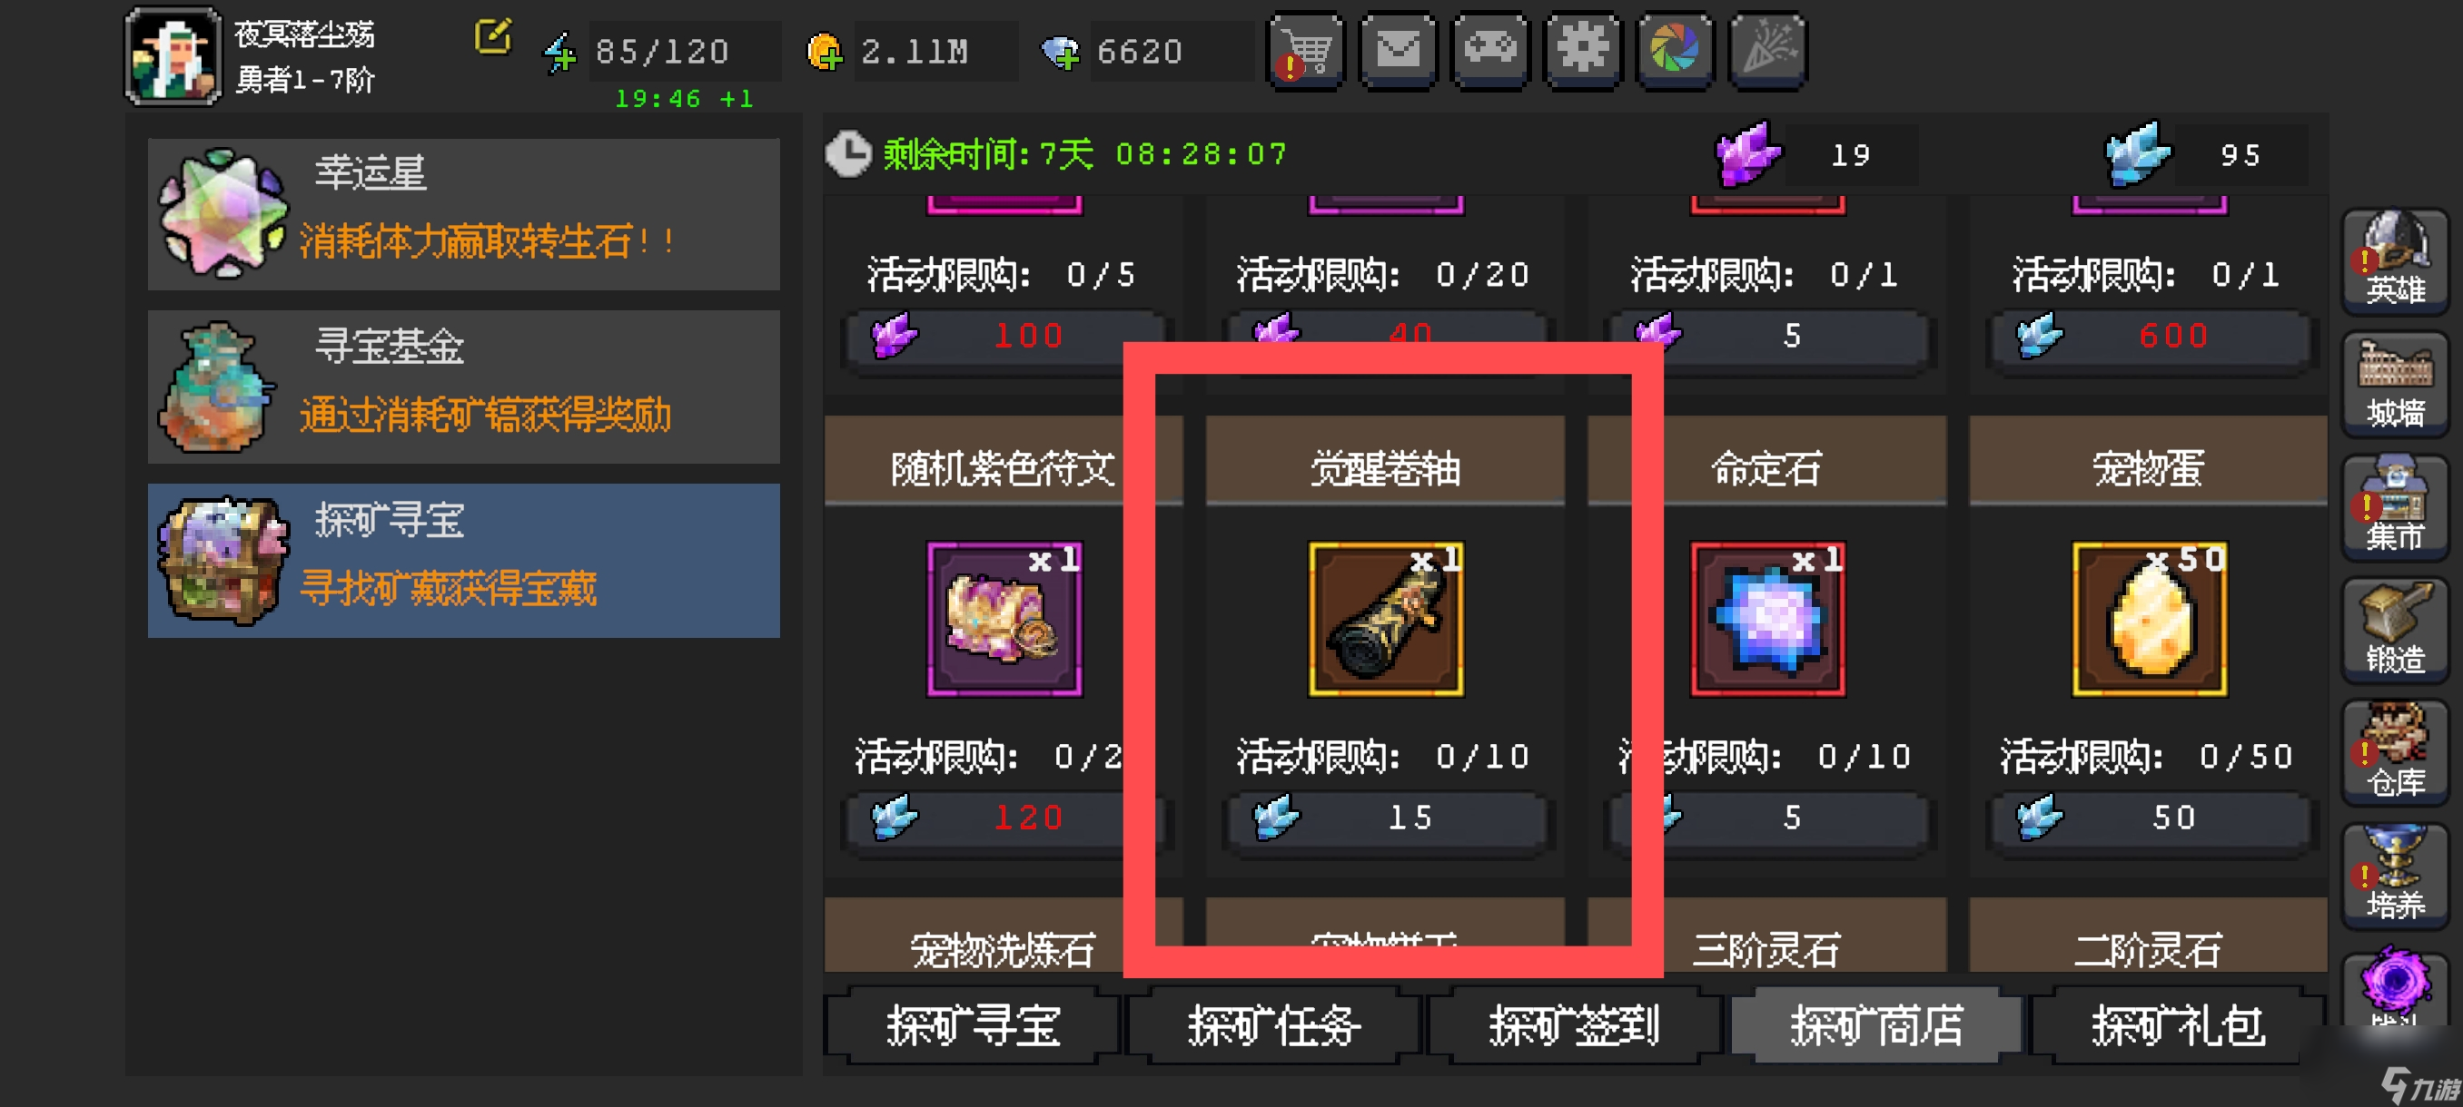This screenshot has height=1107, width=2463.
Task: Open the settings gear icon
Action: pyautogui.click(x=1582, y=50)
